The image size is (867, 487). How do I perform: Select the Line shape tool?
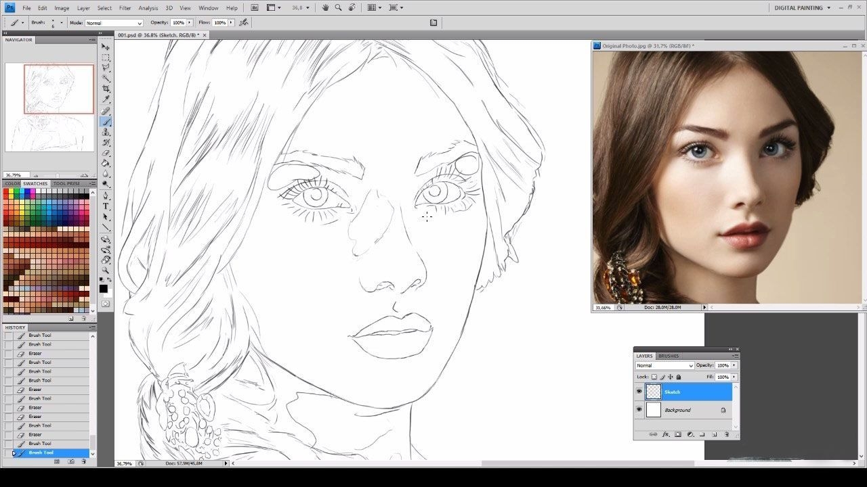coord(106,228)
